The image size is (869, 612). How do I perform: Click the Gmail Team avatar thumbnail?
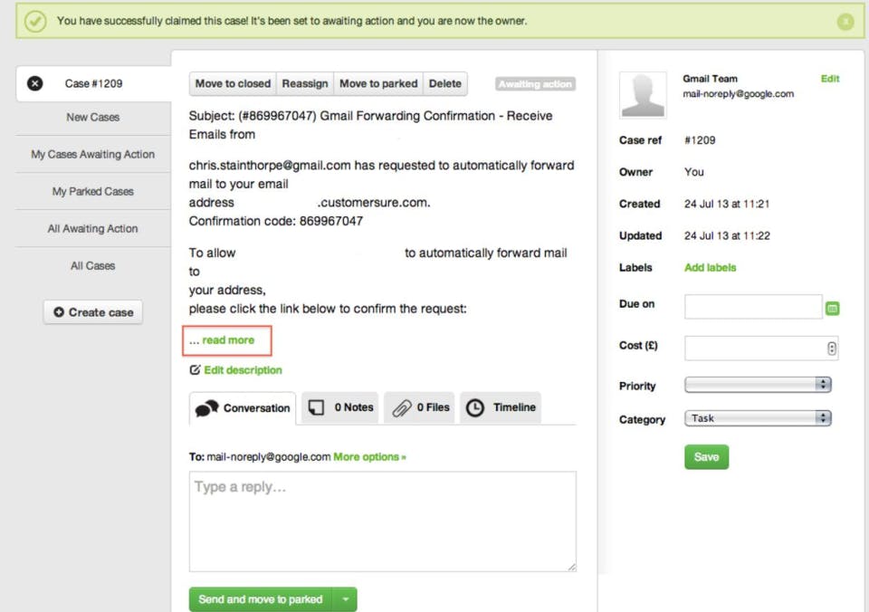click(x=643, y=95)
